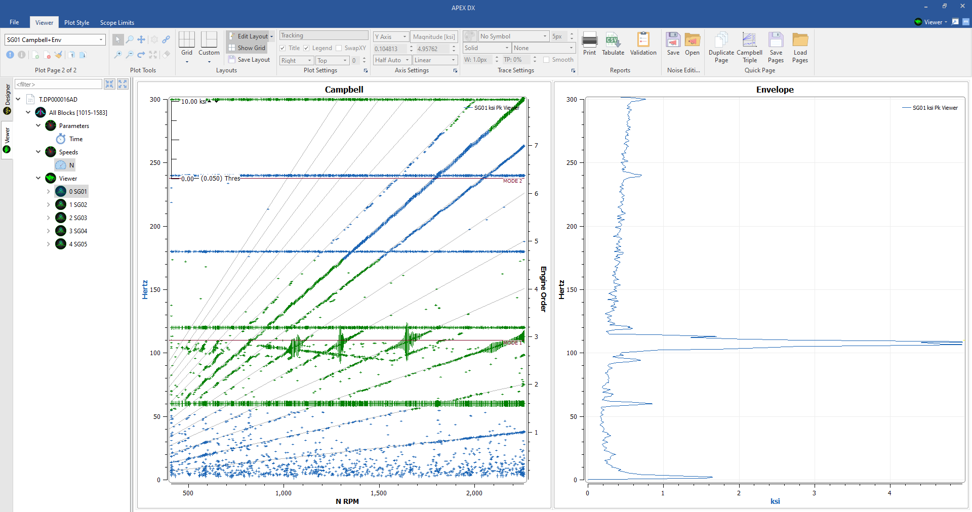
Task: Click Open folder in Noise Editing
Action: (692, 44)
